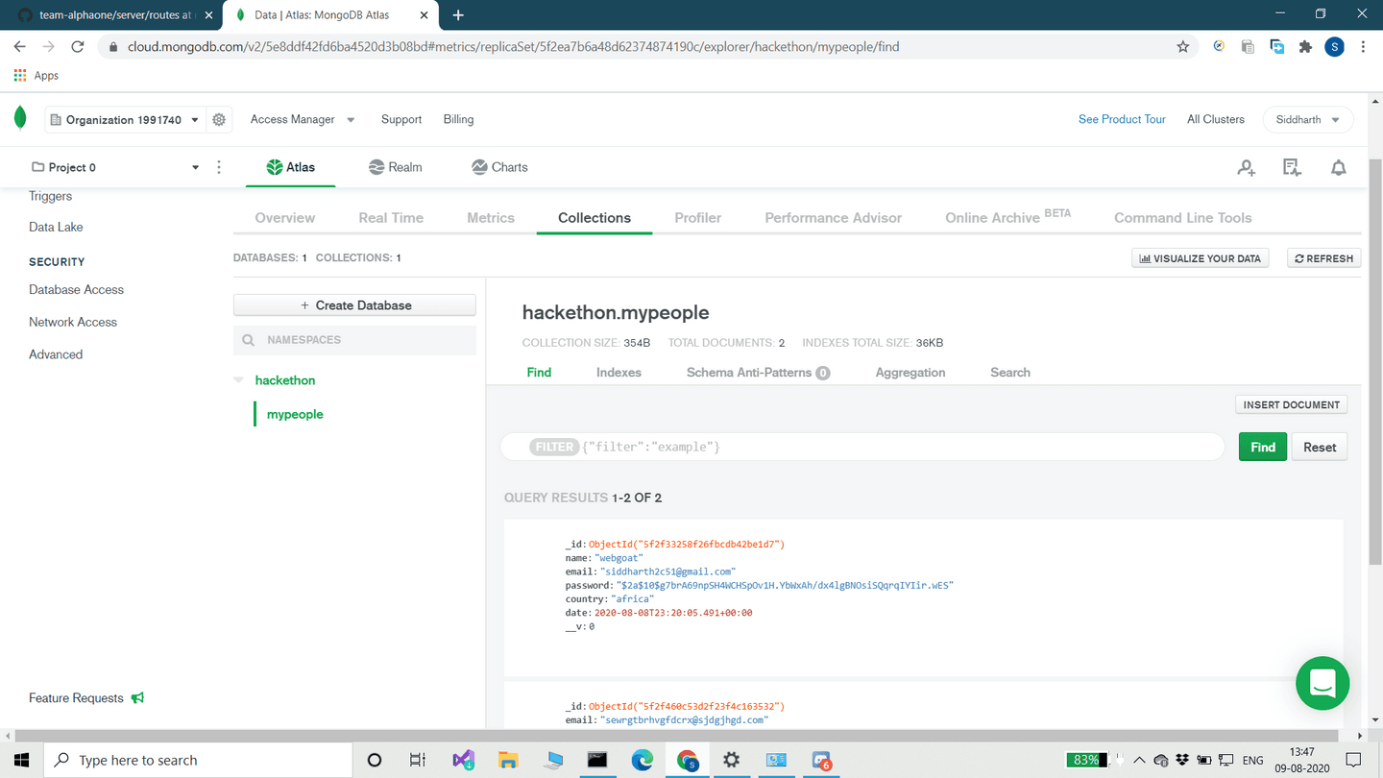Click the Reset button
1383x778 pixels.
click(x=1320, y=447)
